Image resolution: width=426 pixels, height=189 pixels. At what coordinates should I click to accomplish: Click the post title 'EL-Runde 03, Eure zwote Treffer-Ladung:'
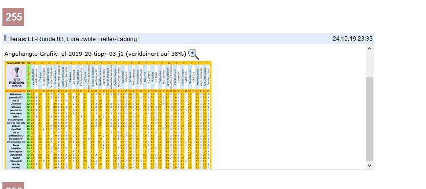point(83,39)
